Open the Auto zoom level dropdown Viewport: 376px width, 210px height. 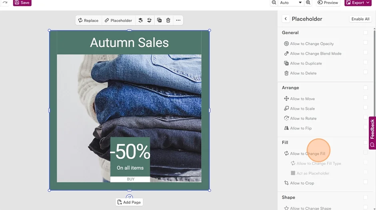(291, 3)
